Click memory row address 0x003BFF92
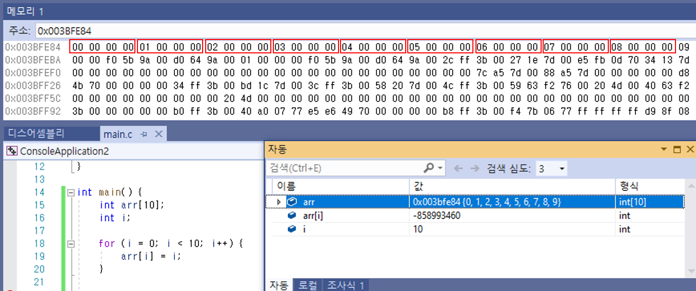696x291 pixels. click(33, 111)
